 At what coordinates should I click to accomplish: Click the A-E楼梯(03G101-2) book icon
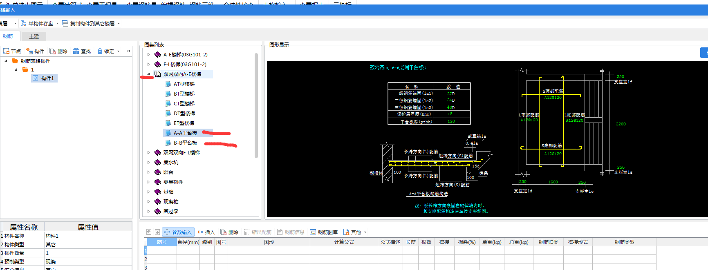[x=158, y=54]
